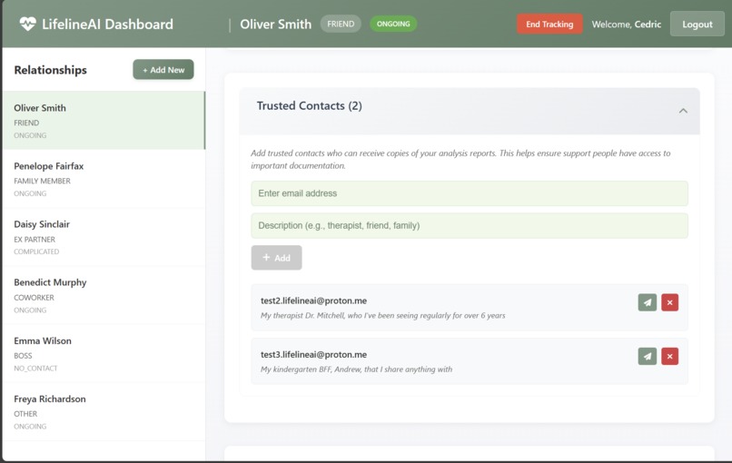The image size is (732, 463).
Task: Click the Trusted Contacts (2) heading
Action: point(309,106)
